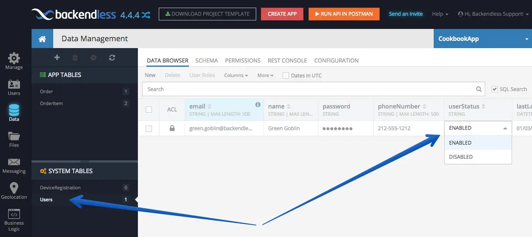Select the 212-555-1212 phone cell
The width and height of the screenshot is (532, 237).
[409, 128]
